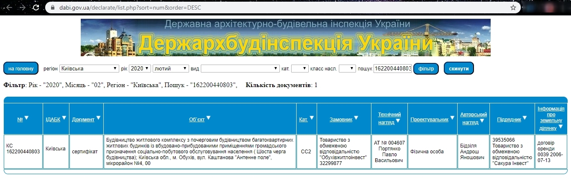Click sort arrow next to Документ
Screen dimensions: 571x180
pos(98,118)
